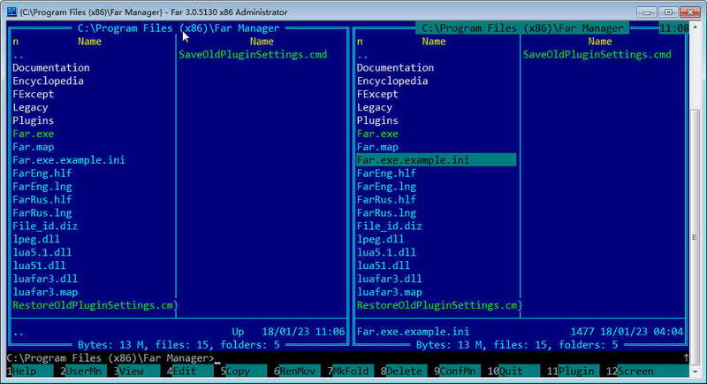The width and height of the screenshot is (707, 384).
Task: Click the console window scroll-up arrow
Action: click(x=696, y=27)
